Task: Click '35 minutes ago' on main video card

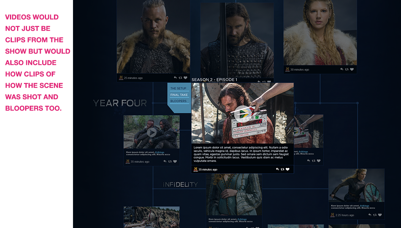Action: [x=208, y=169]
